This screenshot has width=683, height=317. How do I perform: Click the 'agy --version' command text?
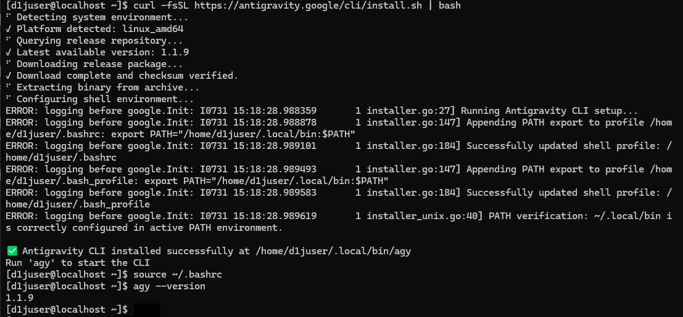tap(169, 286)
